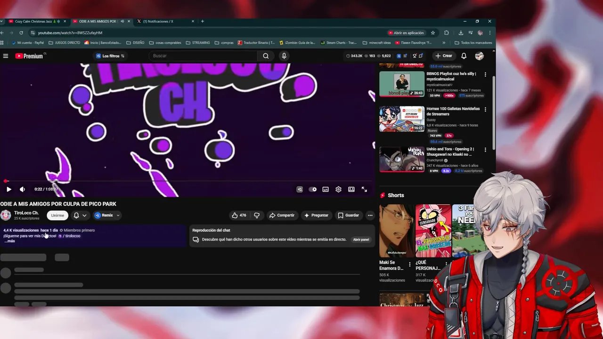Open the tirolocoo link in description
The width and height of the screenshot is (603, 339).
69,236
